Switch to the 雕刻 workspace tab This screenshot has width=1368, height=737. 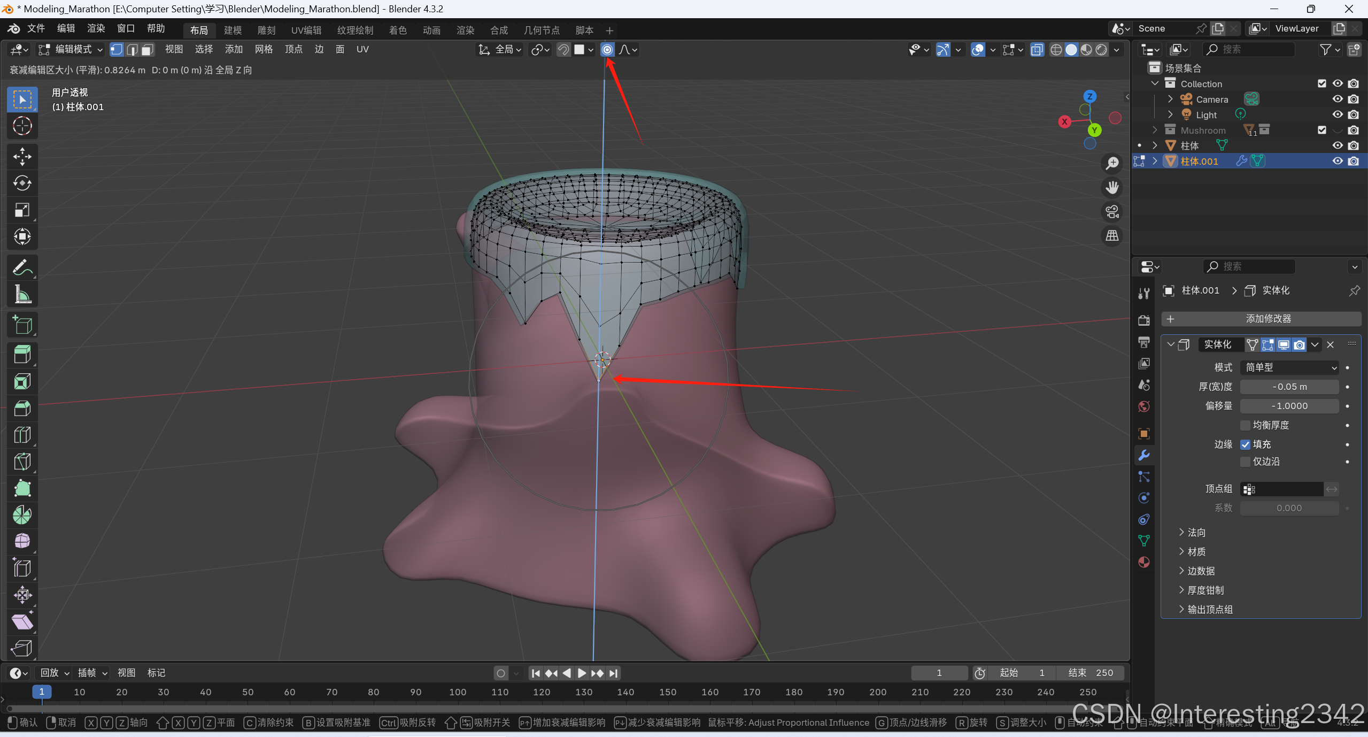click(266, 30)
